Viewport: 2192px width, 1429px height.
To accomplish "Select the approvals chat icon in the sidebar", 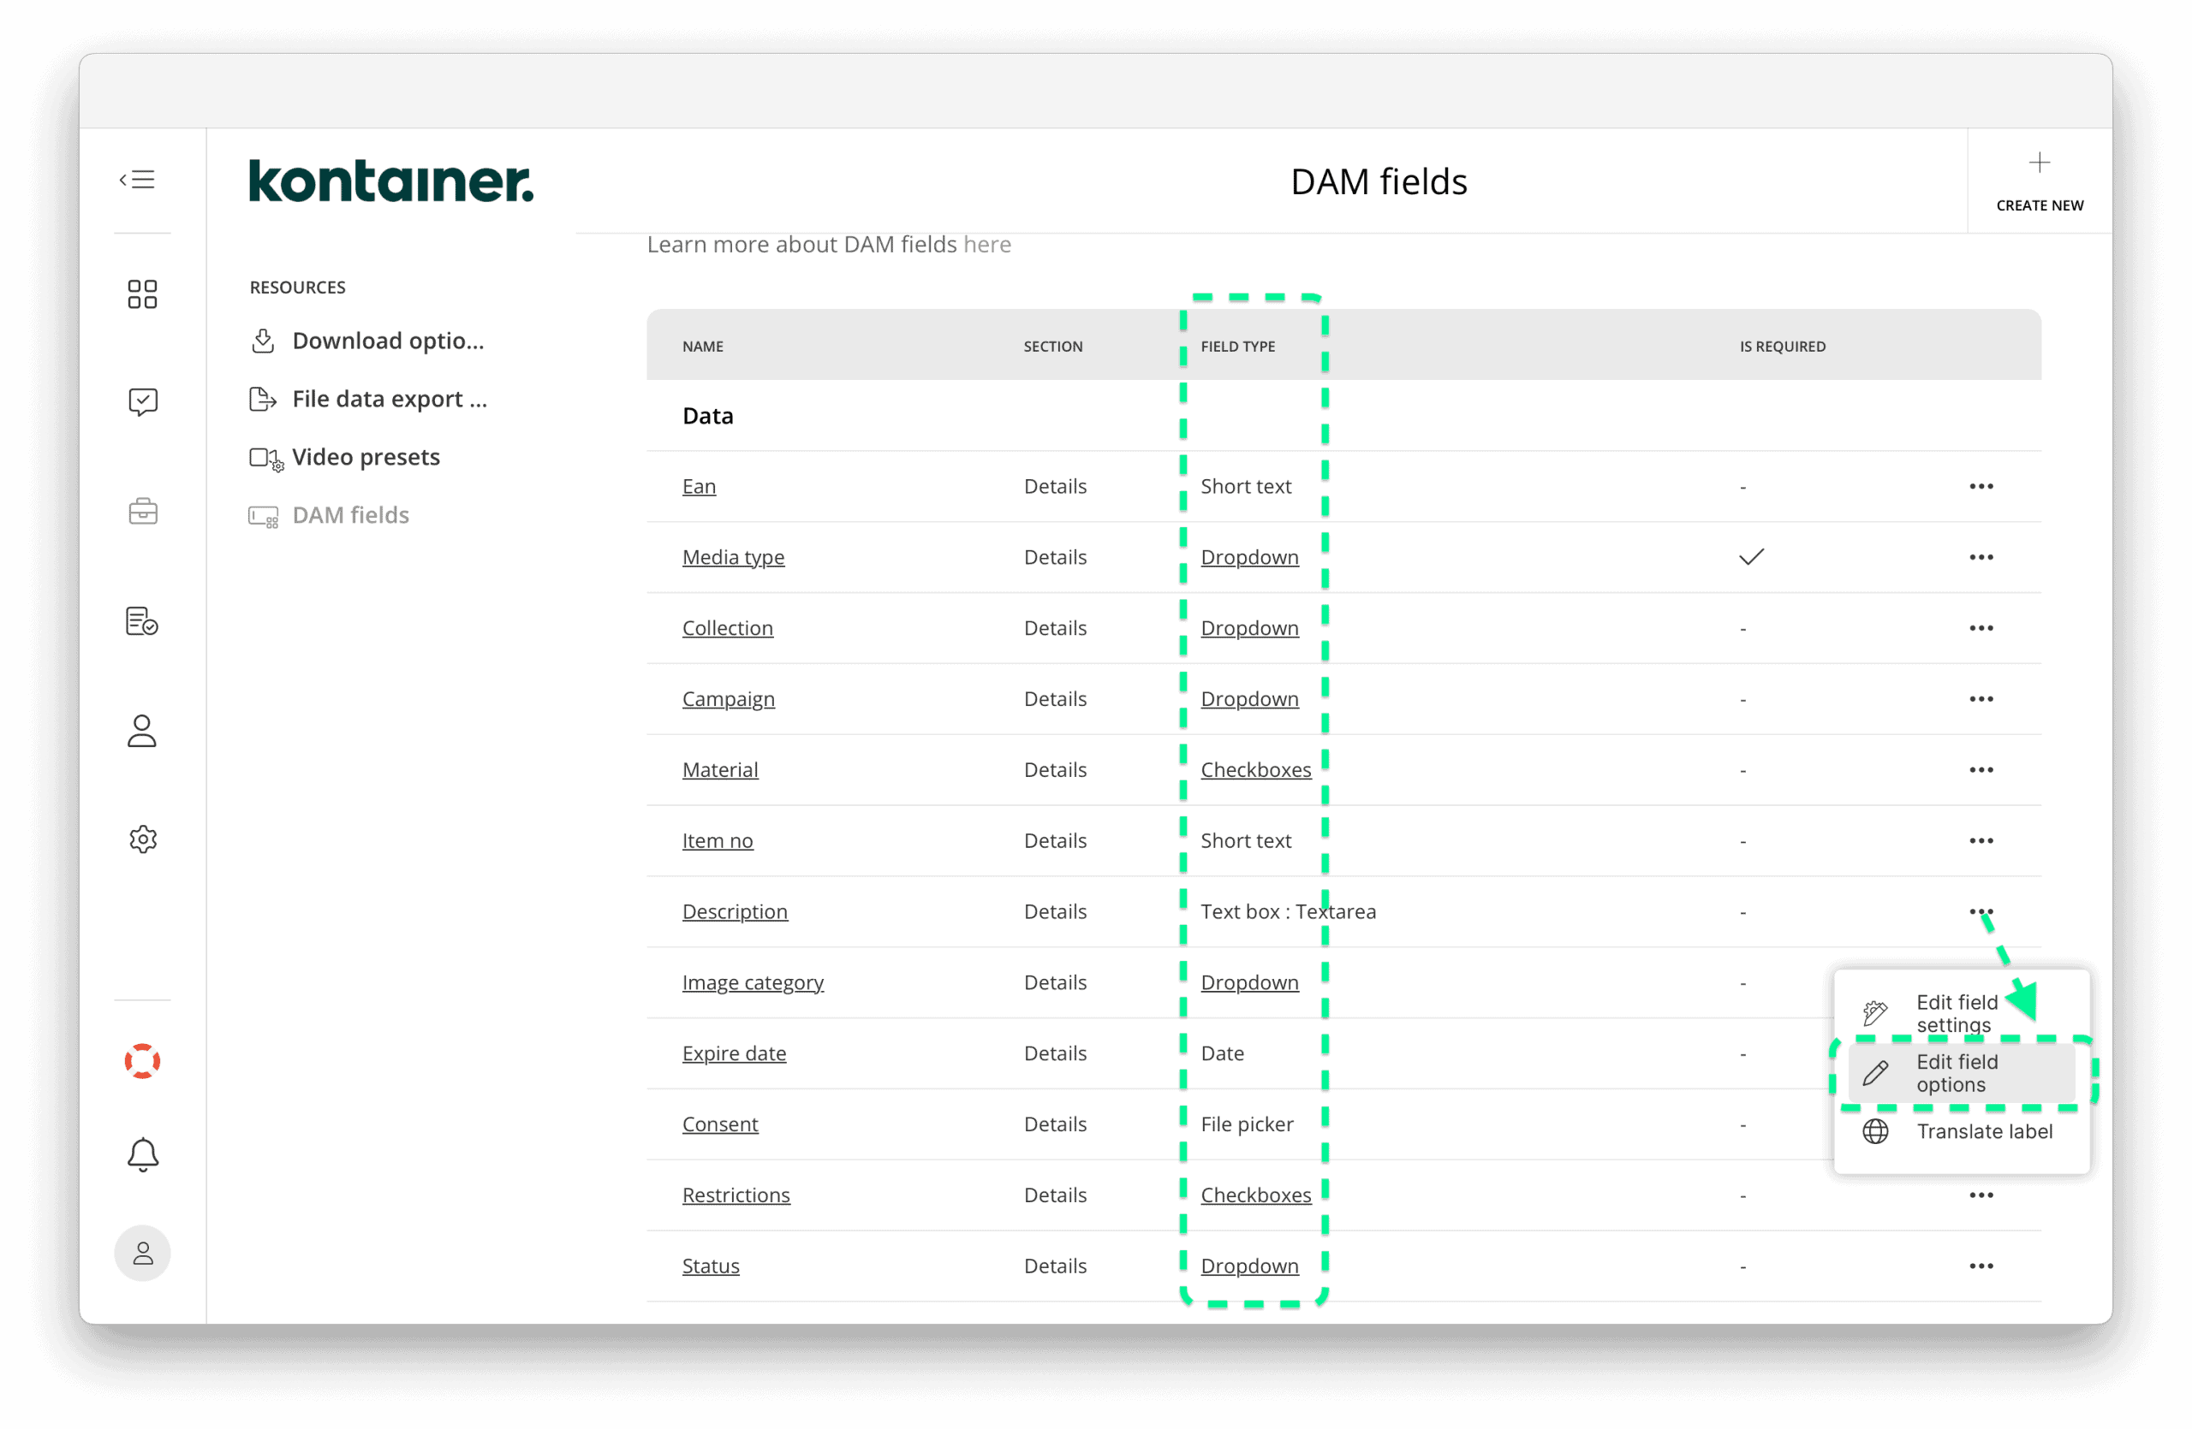I will (143, 401).
